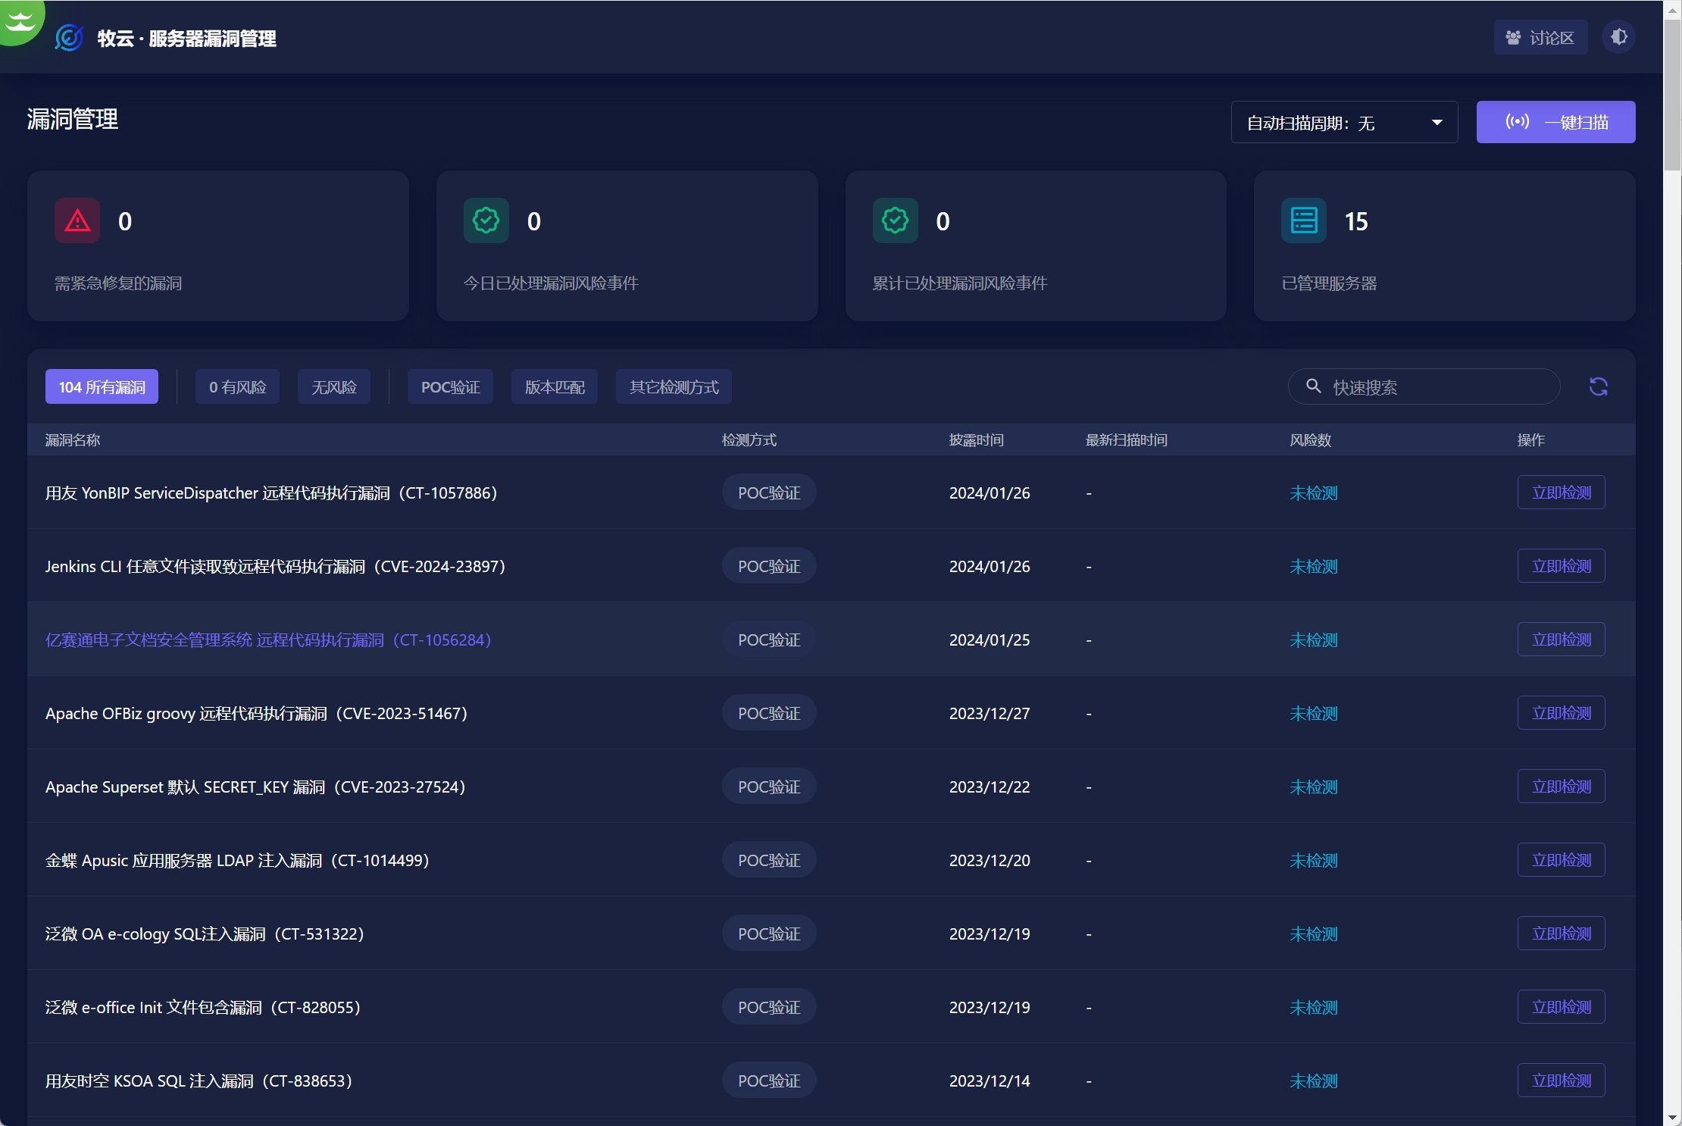
Task: Open 用友 YonBIP ServiceDispatcher vulnerability entry
Action: pyautogui.click(x=271, y=493)
